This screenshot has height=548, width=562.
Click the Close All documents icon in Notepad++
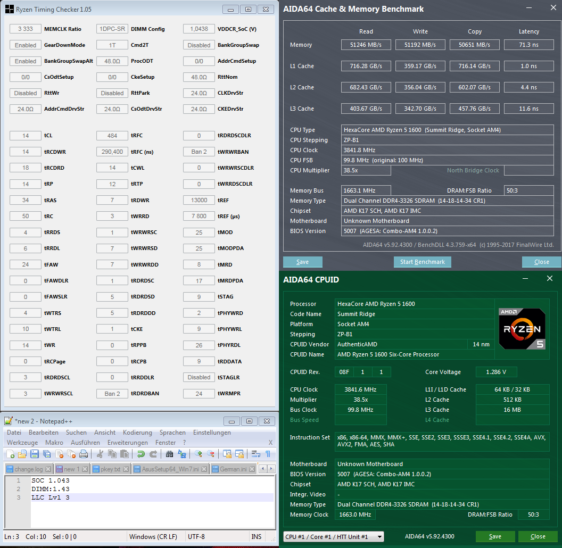[71, 454]
